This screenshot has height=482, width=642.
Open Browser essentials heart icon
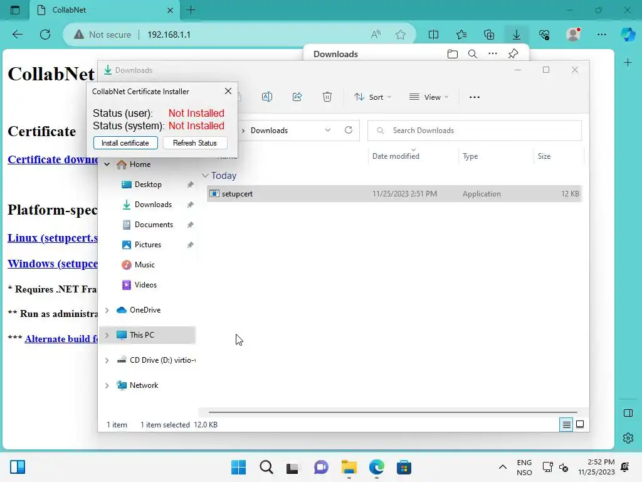pyautogui.click(x=544, y=35)
